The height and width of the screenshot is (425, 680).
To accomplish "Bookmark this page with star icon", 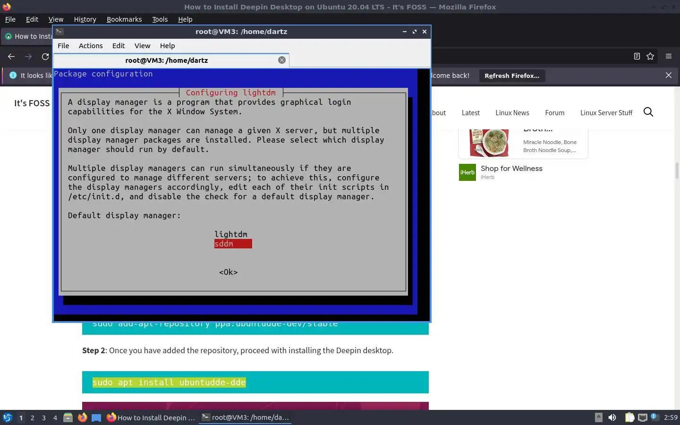I will 650,56.
